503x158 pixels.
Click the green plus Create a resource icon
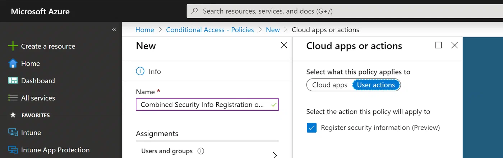[x=13, y=46]
